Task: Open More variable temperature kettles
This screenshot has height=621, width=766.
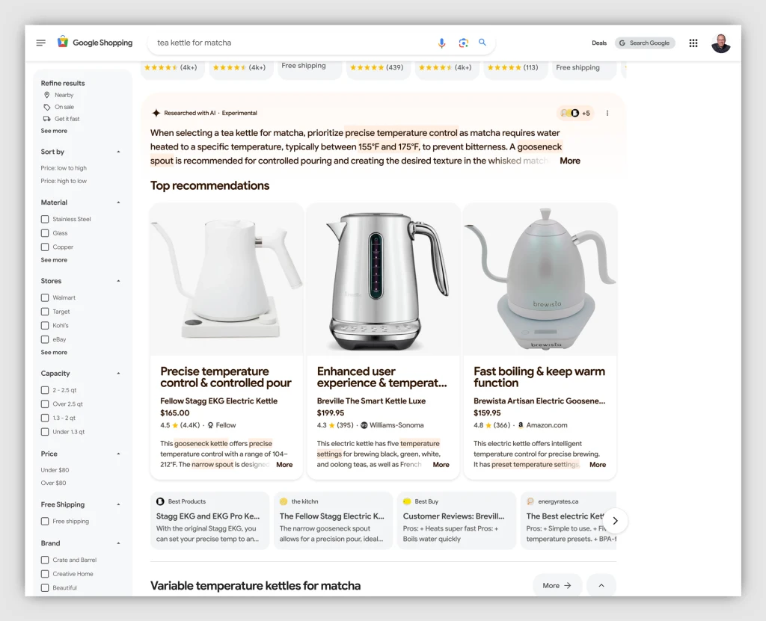Action: [x=557, y=585]
